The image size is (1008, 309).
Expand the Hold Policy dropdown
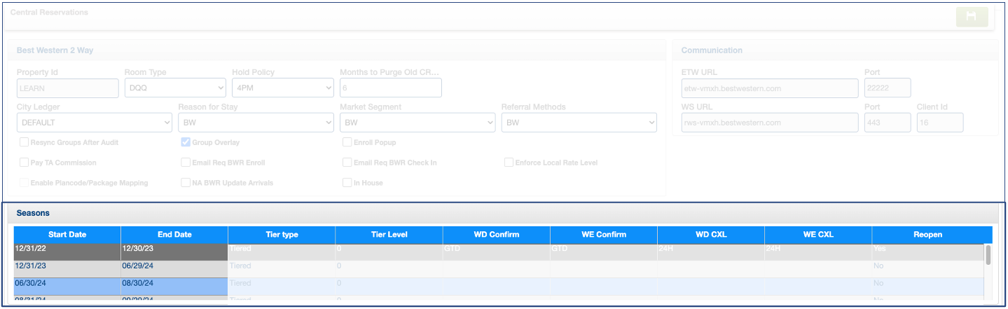(x=283, y=88)
